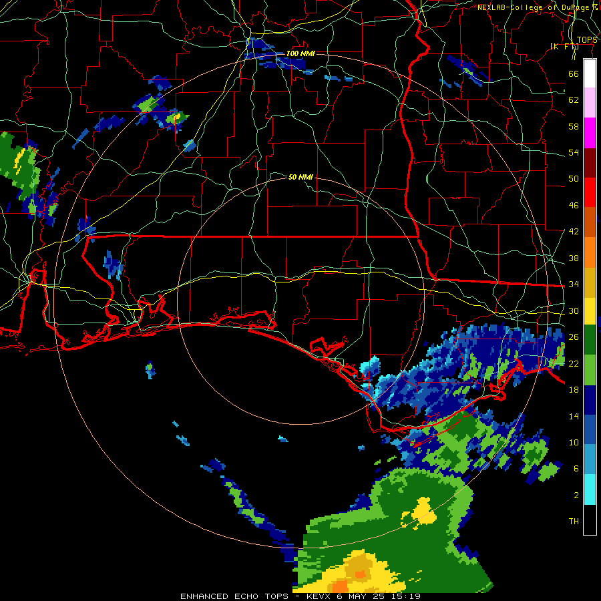Click the legend value '66'
Viewport: 601px width, 601px height.
click(x=574, y=73)
